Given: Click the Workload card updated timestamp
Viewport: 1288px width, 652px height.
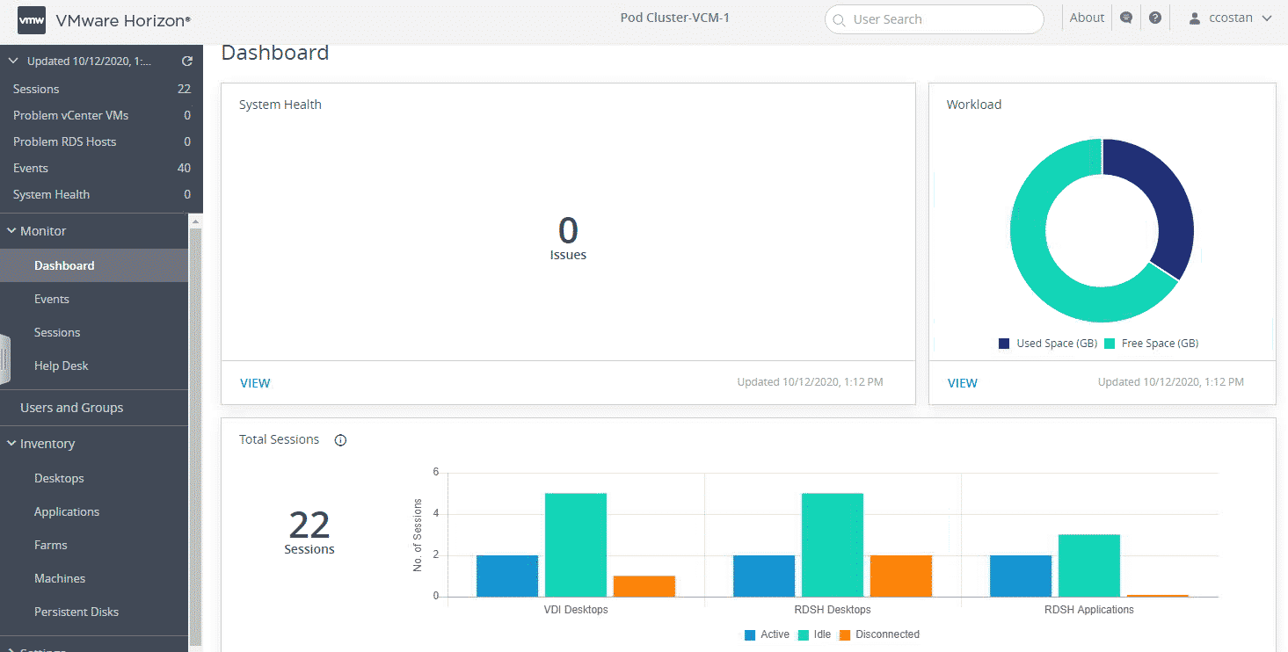Looking at the screenshot, I should point(1171,382).
